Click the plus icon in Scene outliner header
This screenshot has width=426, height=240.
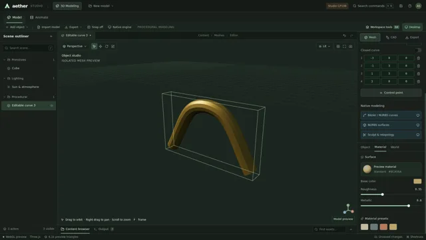tap(51, 36)
